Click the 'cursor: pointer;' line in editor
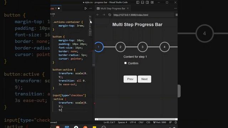 [71, 59]
